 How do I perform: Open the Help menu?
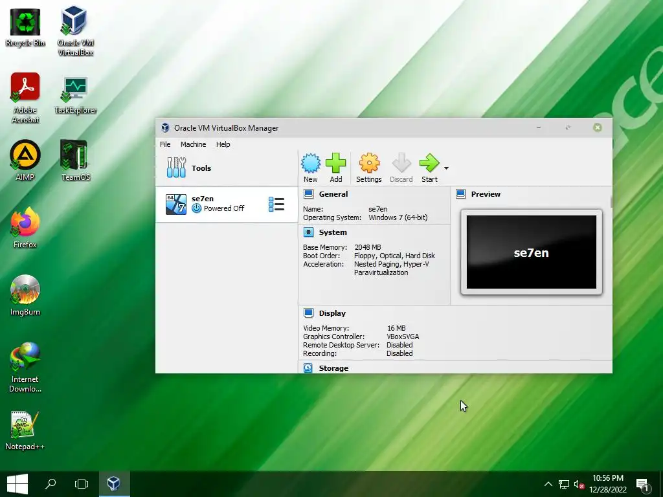(x=223, y=144)
